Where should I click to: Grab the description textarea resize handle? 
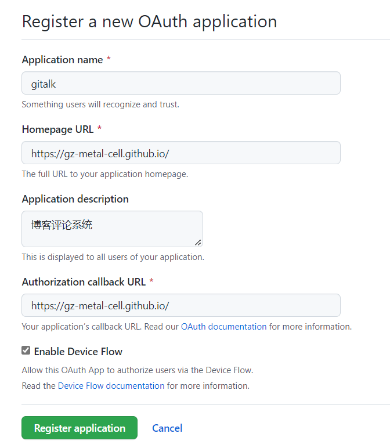tap(198, 243)
